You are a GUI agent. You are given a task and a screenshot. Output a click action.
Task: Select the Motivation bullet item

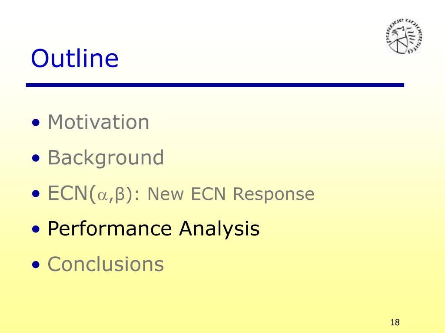tap(98, 122)
